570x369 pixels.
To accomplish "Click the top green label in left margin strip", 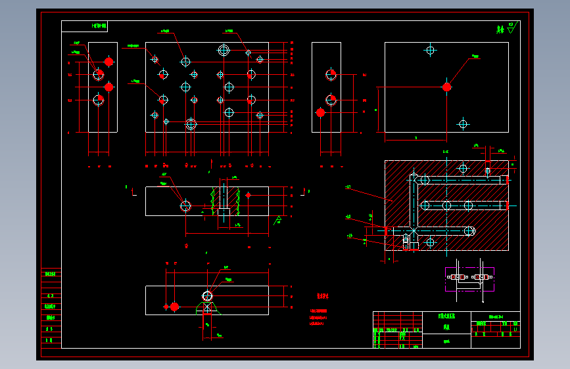I will pos(51,274).
